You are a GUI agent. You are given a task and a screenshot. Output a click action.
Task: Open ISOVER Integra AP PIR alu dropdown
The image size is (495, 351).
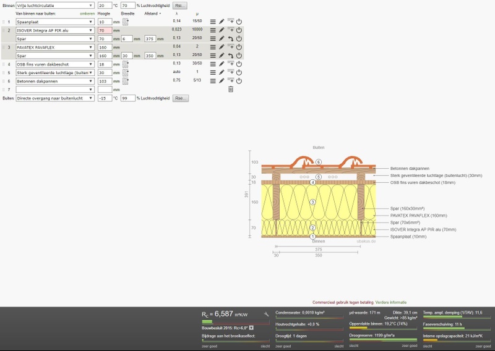(55, 30)
